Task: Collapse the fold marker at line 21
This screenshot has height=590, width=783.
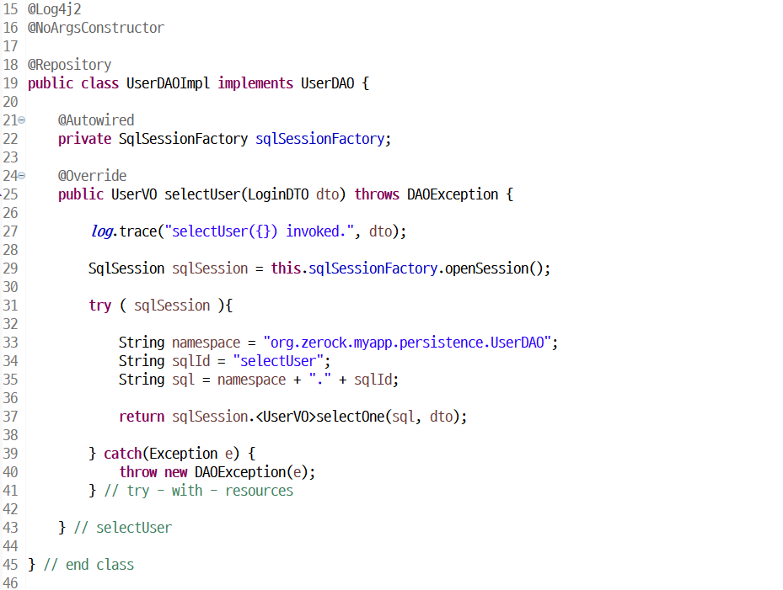Action: tap(21, 120)
